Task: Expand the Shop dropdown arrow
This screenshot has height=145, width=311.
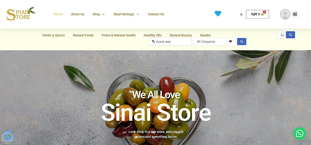Action: tap(104, 15)
